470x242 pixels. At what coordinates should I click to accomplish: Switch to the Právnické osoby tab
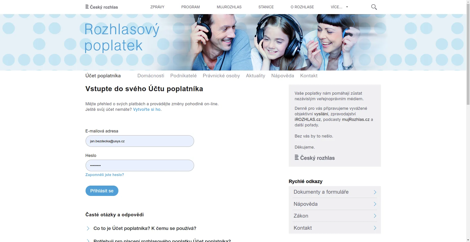[221, 76]
